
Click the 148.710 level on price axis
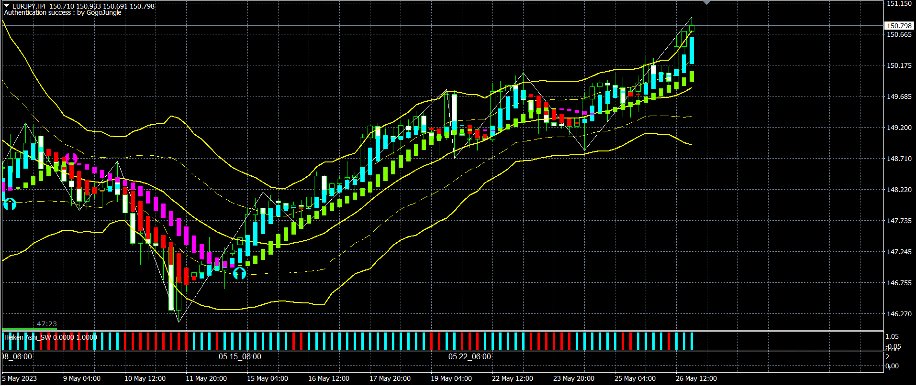click(899, 159)
